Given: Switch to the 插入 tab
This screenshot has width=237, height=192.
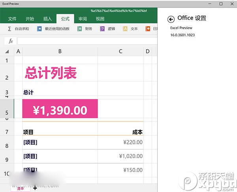Looking at the screenshot, I should (47, 19).
